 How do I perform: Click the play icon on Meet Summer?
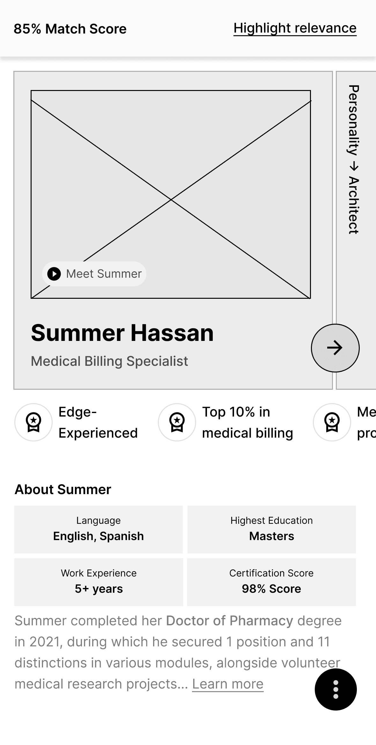click(54, 274)
